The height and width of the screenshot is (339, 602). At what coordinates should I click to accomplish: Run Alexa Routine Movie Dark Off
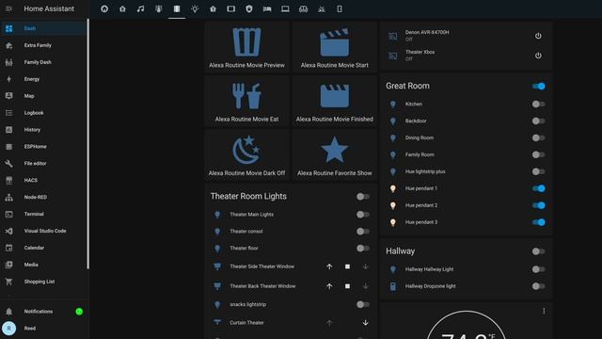(x=246, y=155)
